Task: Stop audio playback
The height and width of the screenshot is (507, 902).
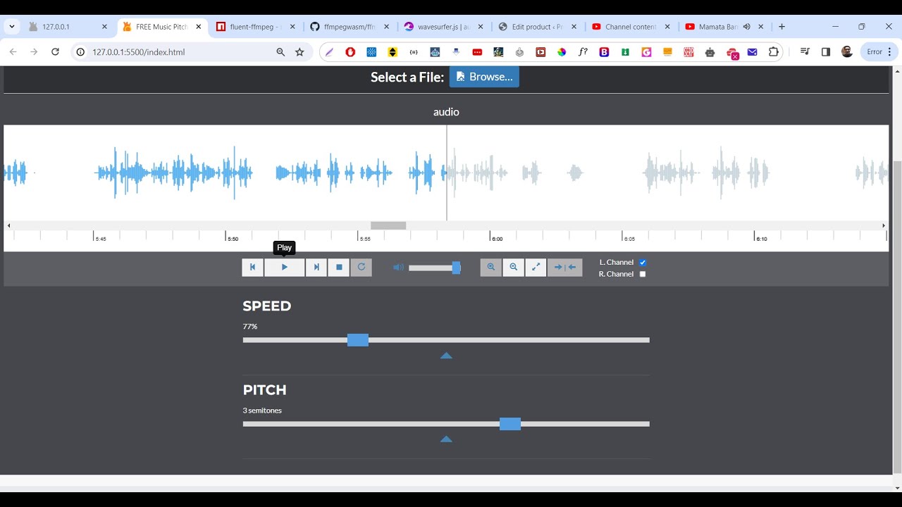Action: [x=339, y=268]
